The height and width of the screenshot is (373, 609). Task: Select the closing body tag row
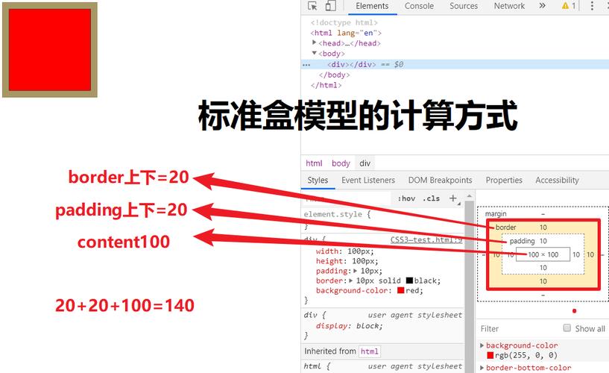point(335,75)
